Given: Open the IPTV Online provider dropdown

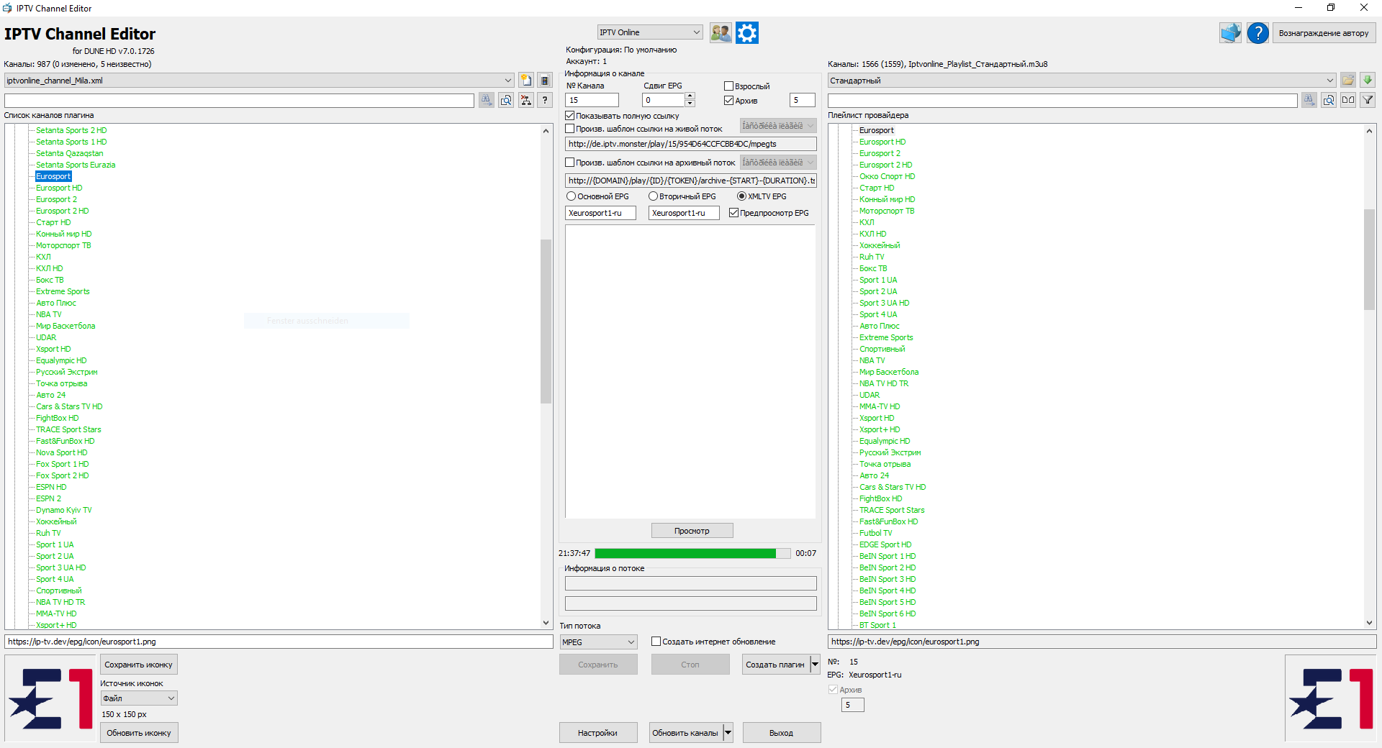Looking at the screenshot, I should pos(650,32).
